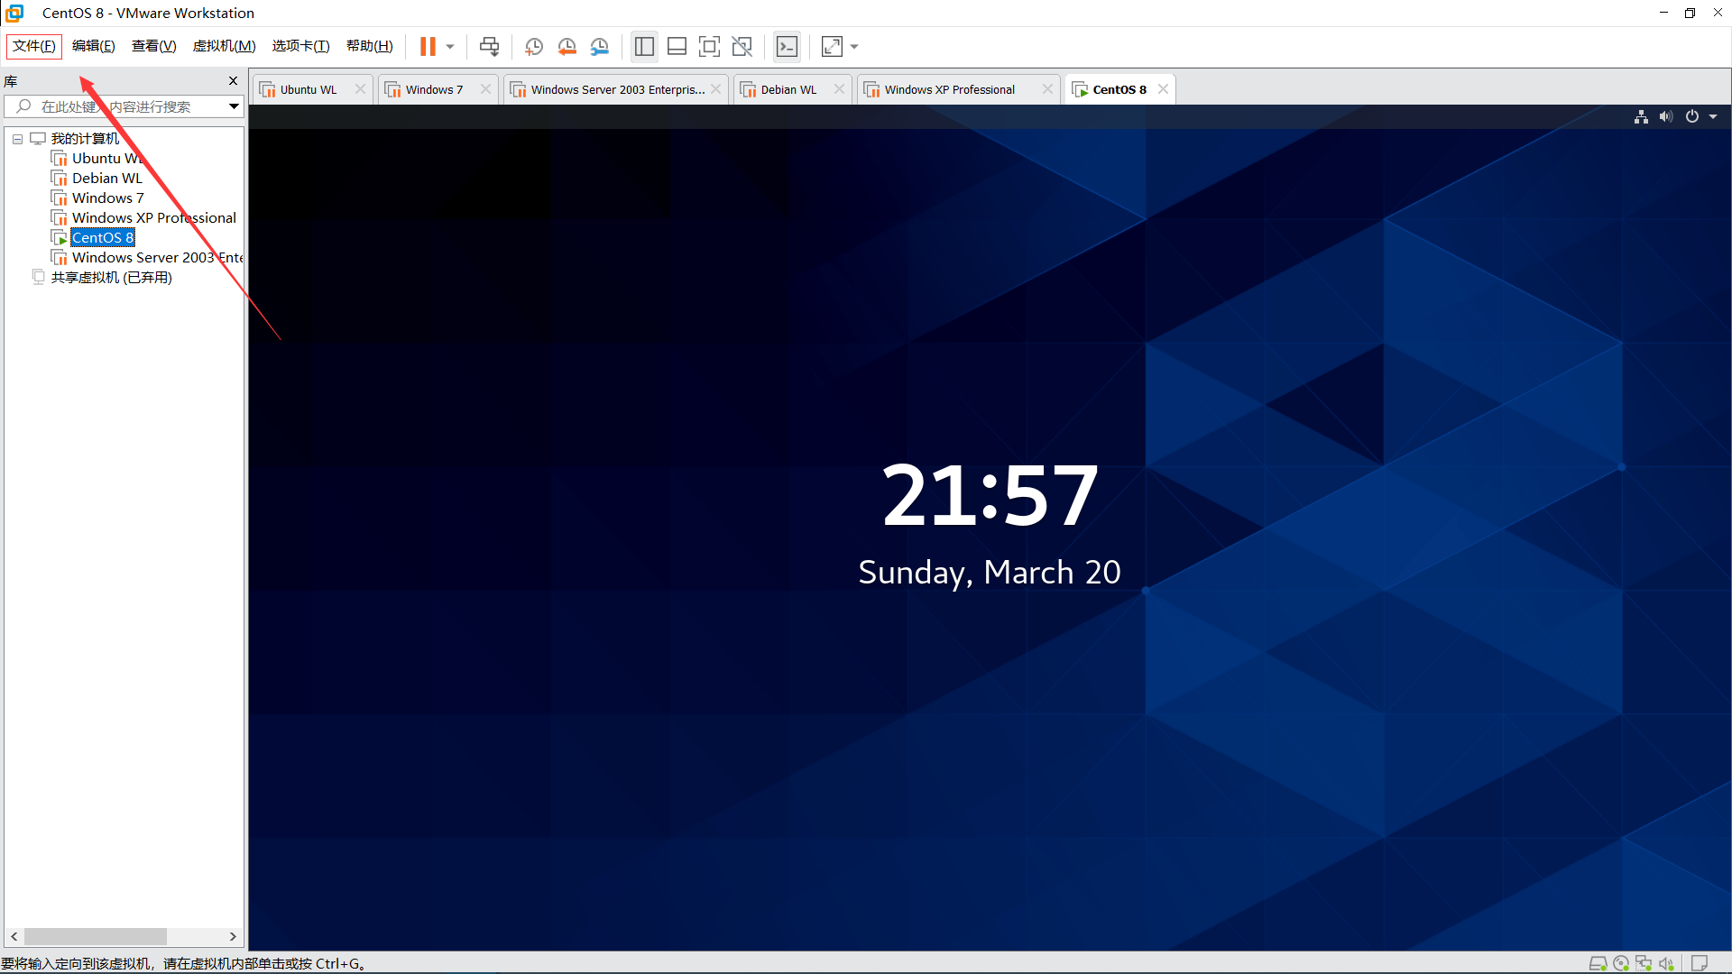The height and width of the screenshot is (974, 1732).
Task: Open the 帮助(H) menu
Action: [x=369, y=46]
